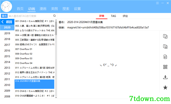This screenshot has height=104, width=171.
Task: Switch to the 动画 tab
Action: click(32, 9)
